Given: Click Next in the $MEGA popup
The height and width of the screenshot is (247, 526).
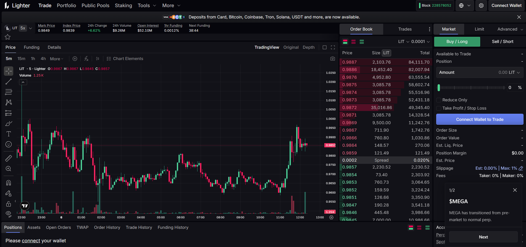Looking at the screenshot, I should click(x=483, y=237).
